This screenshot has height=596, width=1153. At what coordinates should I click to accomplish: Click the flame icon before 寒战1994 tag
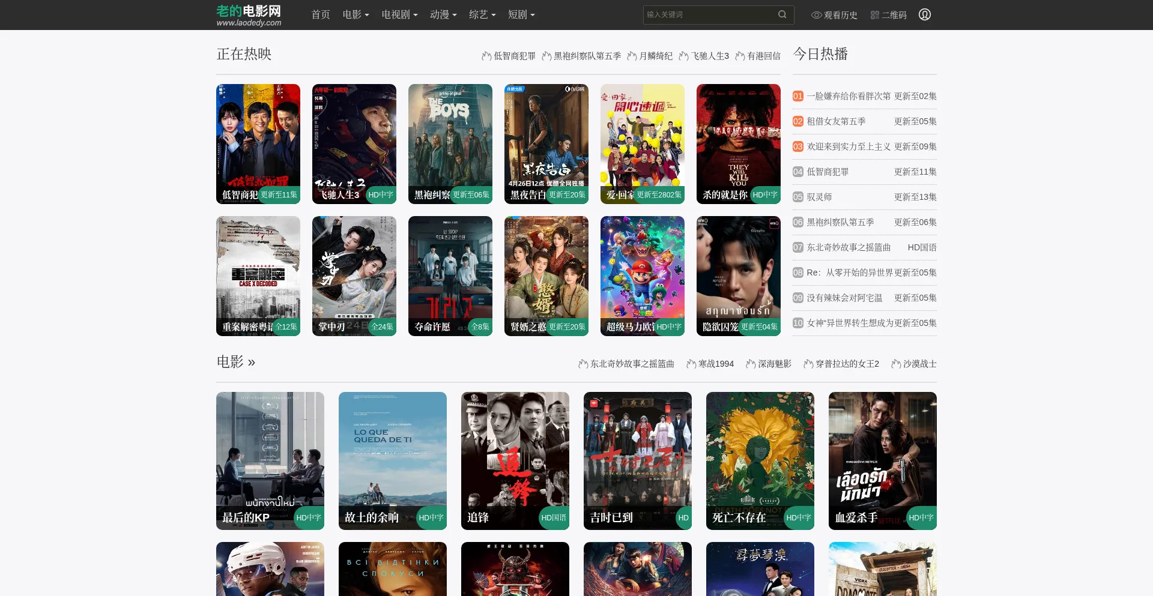691,364
